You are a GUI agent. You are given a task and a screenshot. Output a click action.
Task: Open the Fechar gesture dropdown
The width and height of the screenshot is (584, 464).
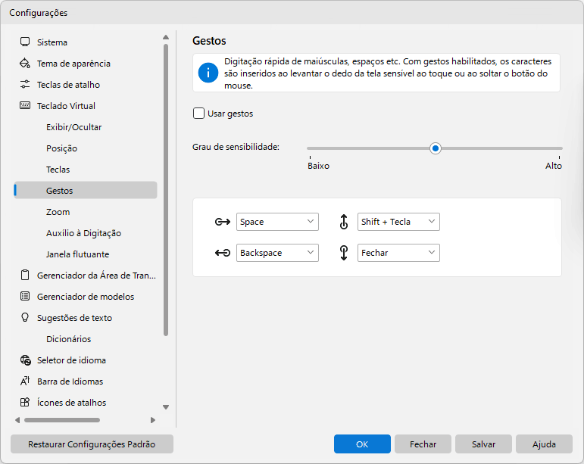point(398,253)
